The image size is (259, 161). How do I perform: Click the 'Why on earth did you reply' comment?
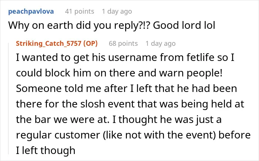112,25
